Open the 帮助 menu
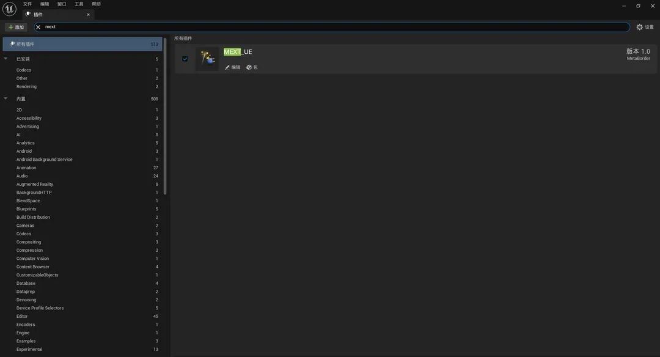This screenshot has height=357, width=660. point(97,4)
